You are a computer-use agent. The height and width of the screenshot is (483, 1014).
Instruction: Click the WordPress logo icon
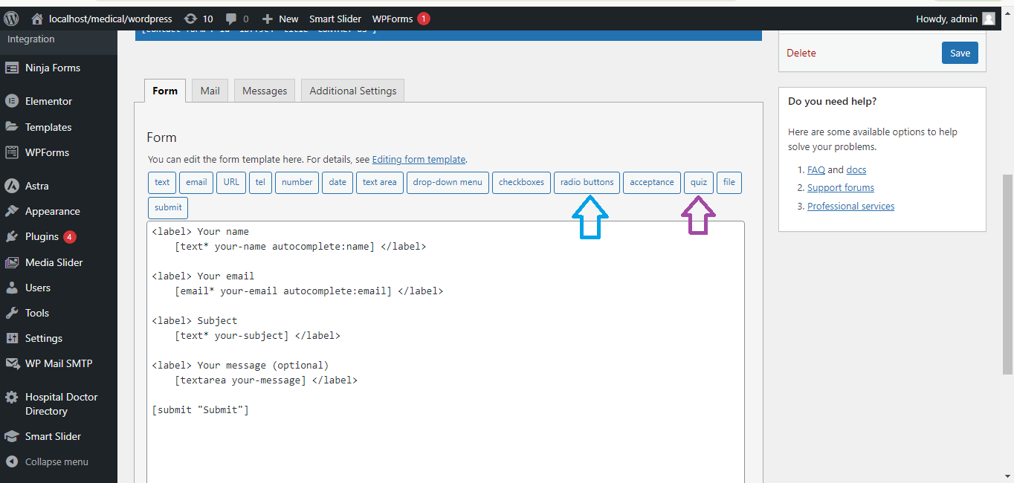11,19
